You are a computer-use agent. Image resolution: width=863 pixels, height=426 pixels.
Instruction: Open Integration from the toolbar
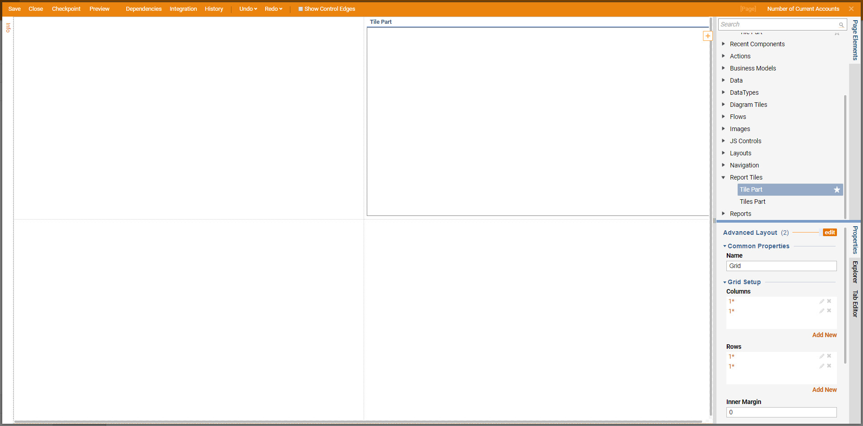pyautogui.click(x=183, y=9)
